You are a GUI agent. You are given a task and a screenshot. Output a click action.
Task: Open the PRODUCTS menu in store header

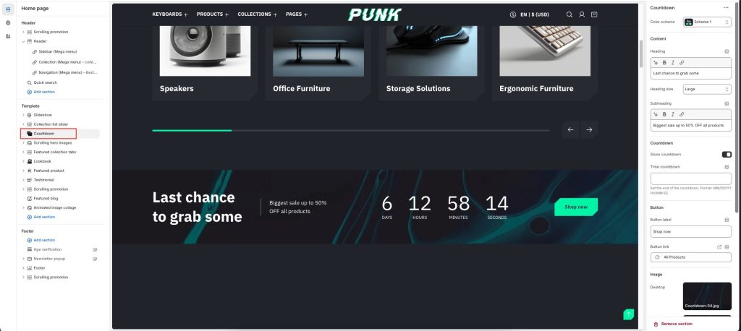pyautogui.click(x=213, y=14)
